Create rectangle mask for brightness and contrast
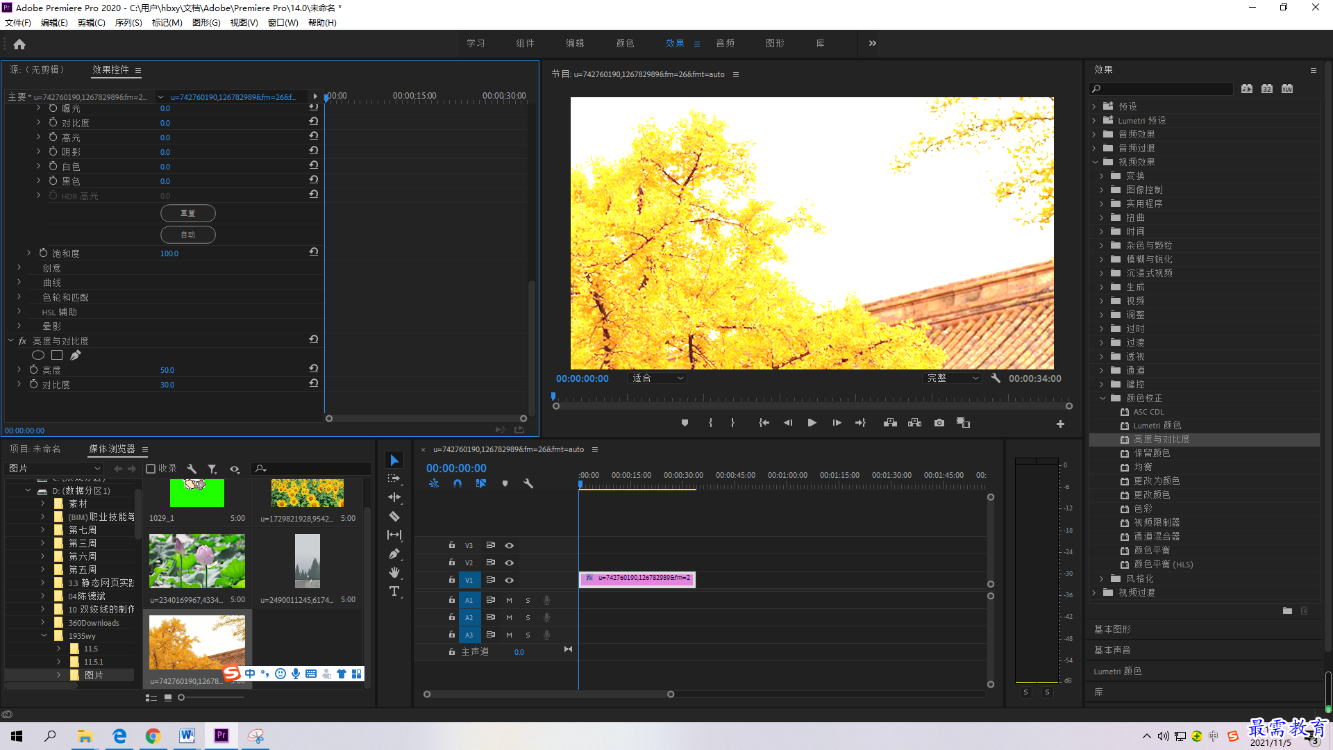 (57, 356)
